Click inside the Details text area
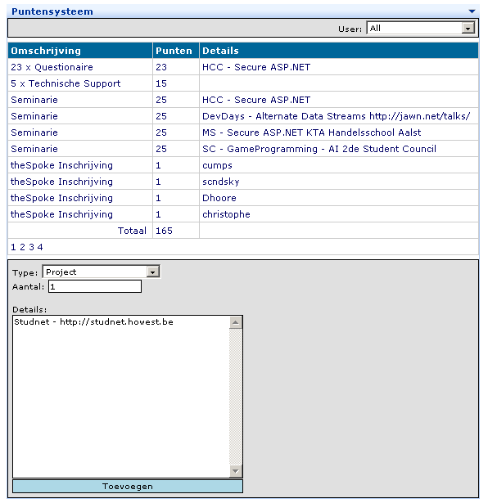Screen dimensions: 488x503 coord(121,397)
